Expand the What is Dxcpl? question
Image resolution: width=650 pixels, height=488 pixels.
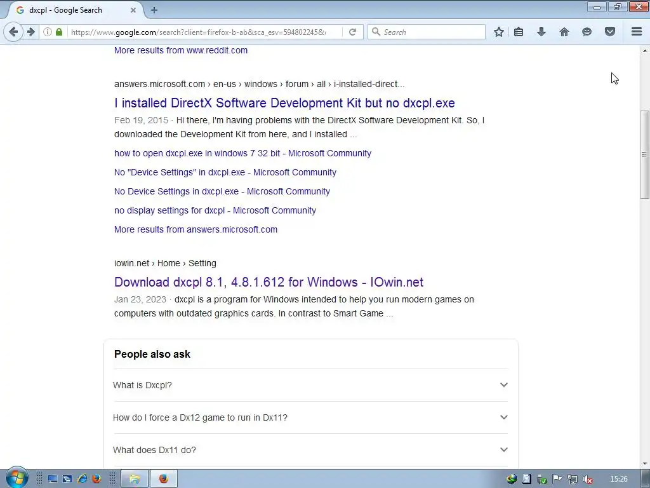[310, 385]
